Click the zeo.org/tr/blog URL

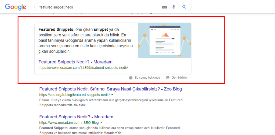click(x=75, y=95)
